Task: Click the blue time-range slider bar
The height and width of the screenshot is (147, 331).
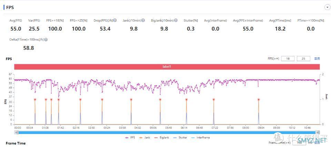Action: pyautogui.click(x=167, y=132)
